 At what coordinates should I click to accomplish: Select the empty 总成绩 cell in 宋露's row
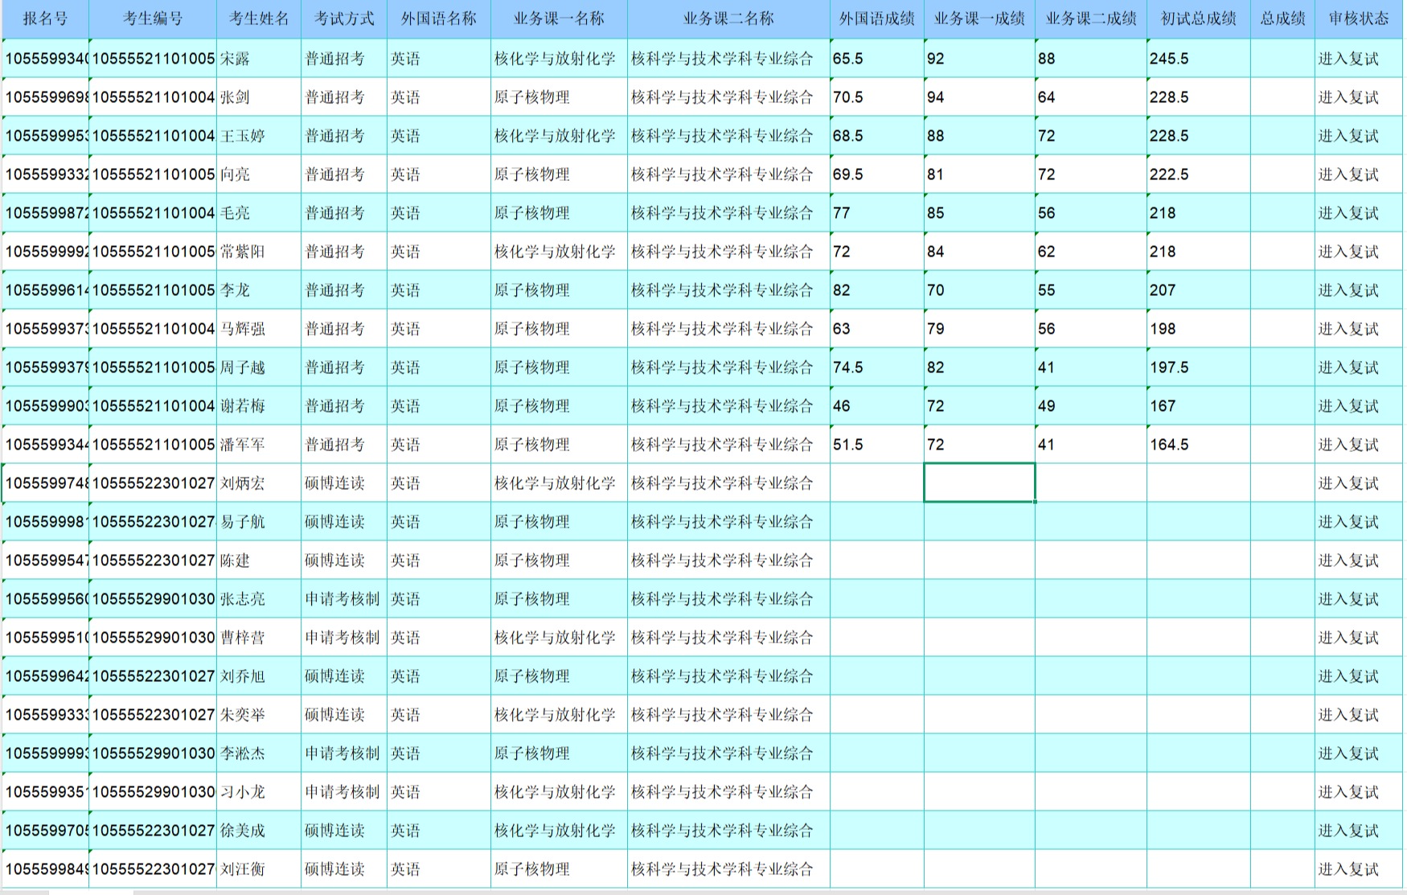pyautogui.click(x=1282, y=59)
